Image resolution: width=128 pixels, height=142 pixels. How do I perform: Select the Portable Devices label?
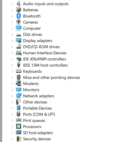coord(37,108)
